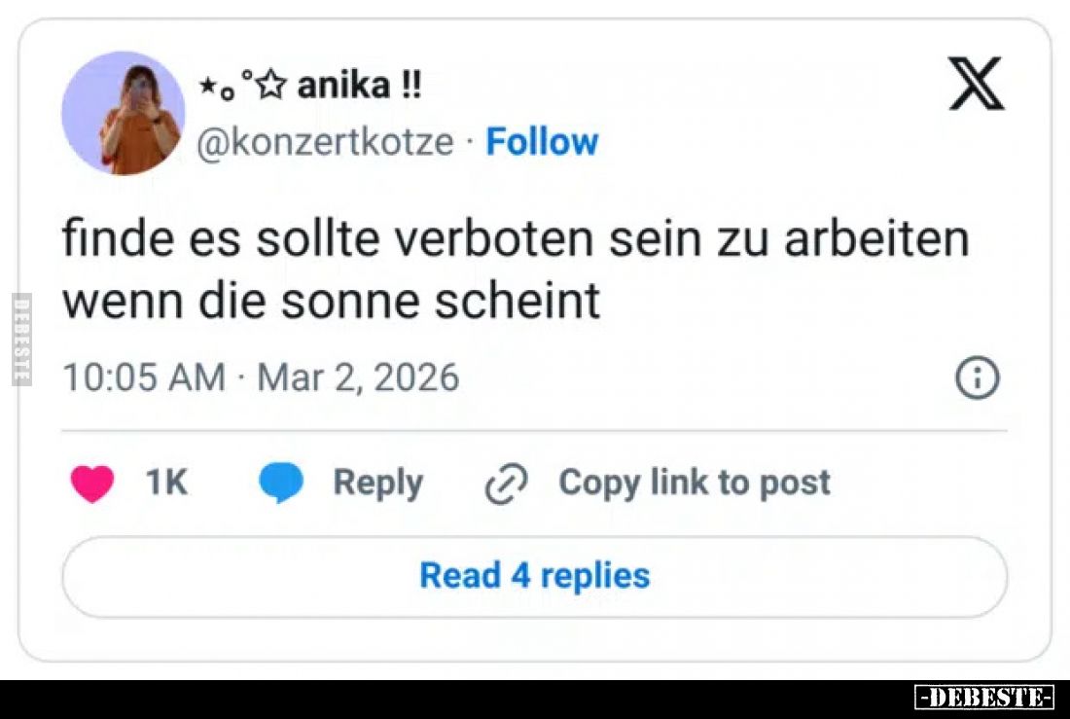Click the display name anika !!
The height and width of the screenshot is (719, 1070).
click(359, 87)
